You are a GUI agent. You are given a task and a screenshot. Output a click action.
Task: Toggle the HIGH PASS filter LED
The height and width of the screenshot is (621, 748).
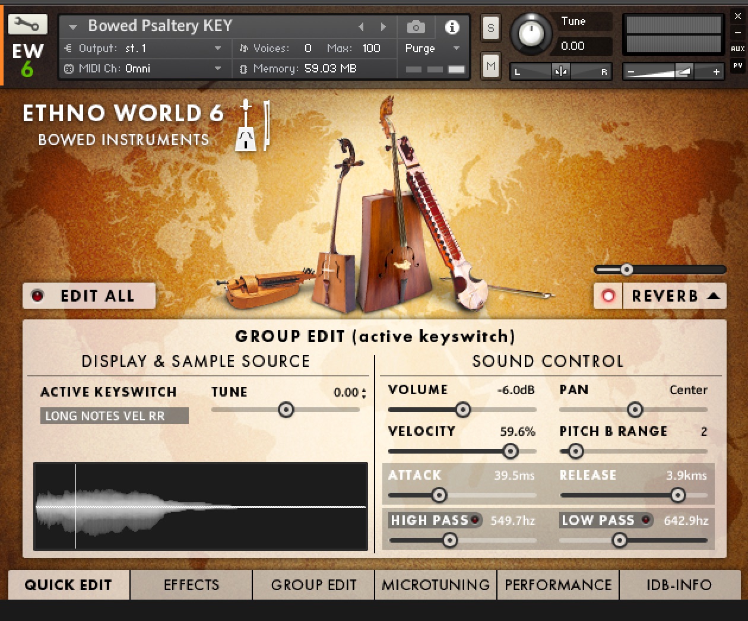pyautogui.click(x=475, y=520)
